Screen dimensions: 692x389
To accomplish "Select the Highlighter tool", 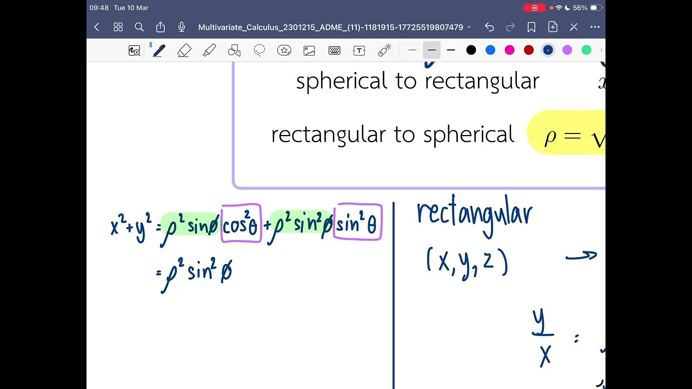I will [209, 51].
